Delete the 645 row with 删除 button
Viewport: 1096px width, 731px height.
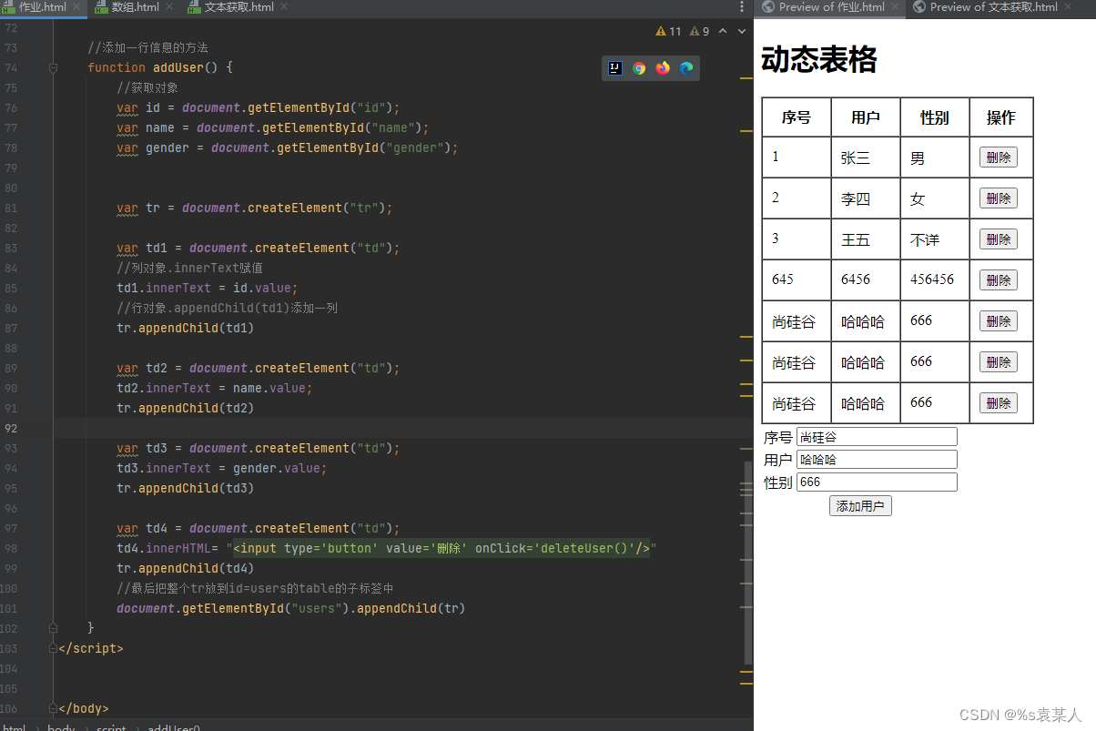click(999, 280)
